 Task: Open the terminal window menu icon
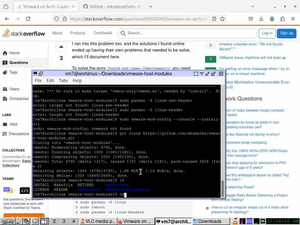click(35, 74)
